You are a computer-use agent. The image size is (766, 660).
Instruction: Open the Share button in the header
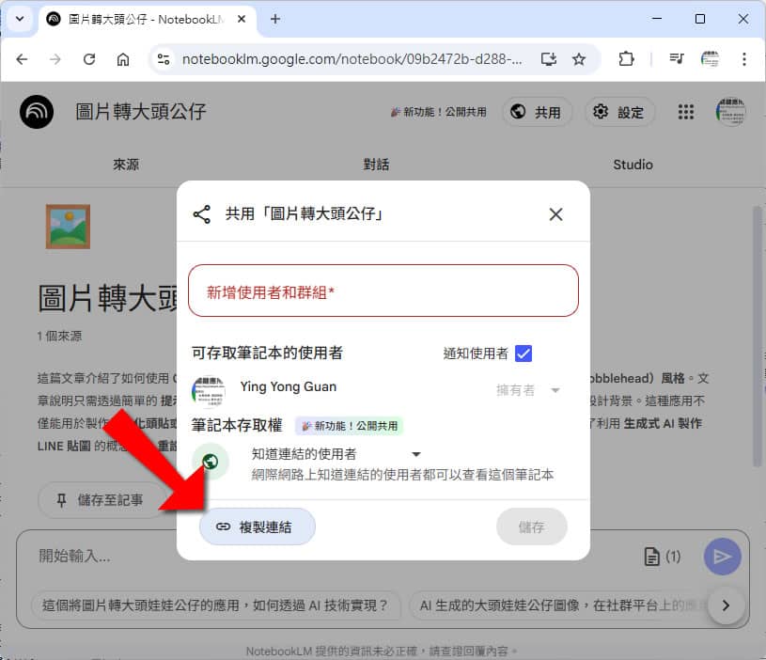pyautogui.click(x=537, y=112)
